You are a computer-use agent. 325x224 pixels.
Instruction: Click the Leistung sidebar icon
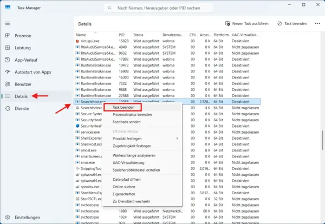(x=8, y=48)
